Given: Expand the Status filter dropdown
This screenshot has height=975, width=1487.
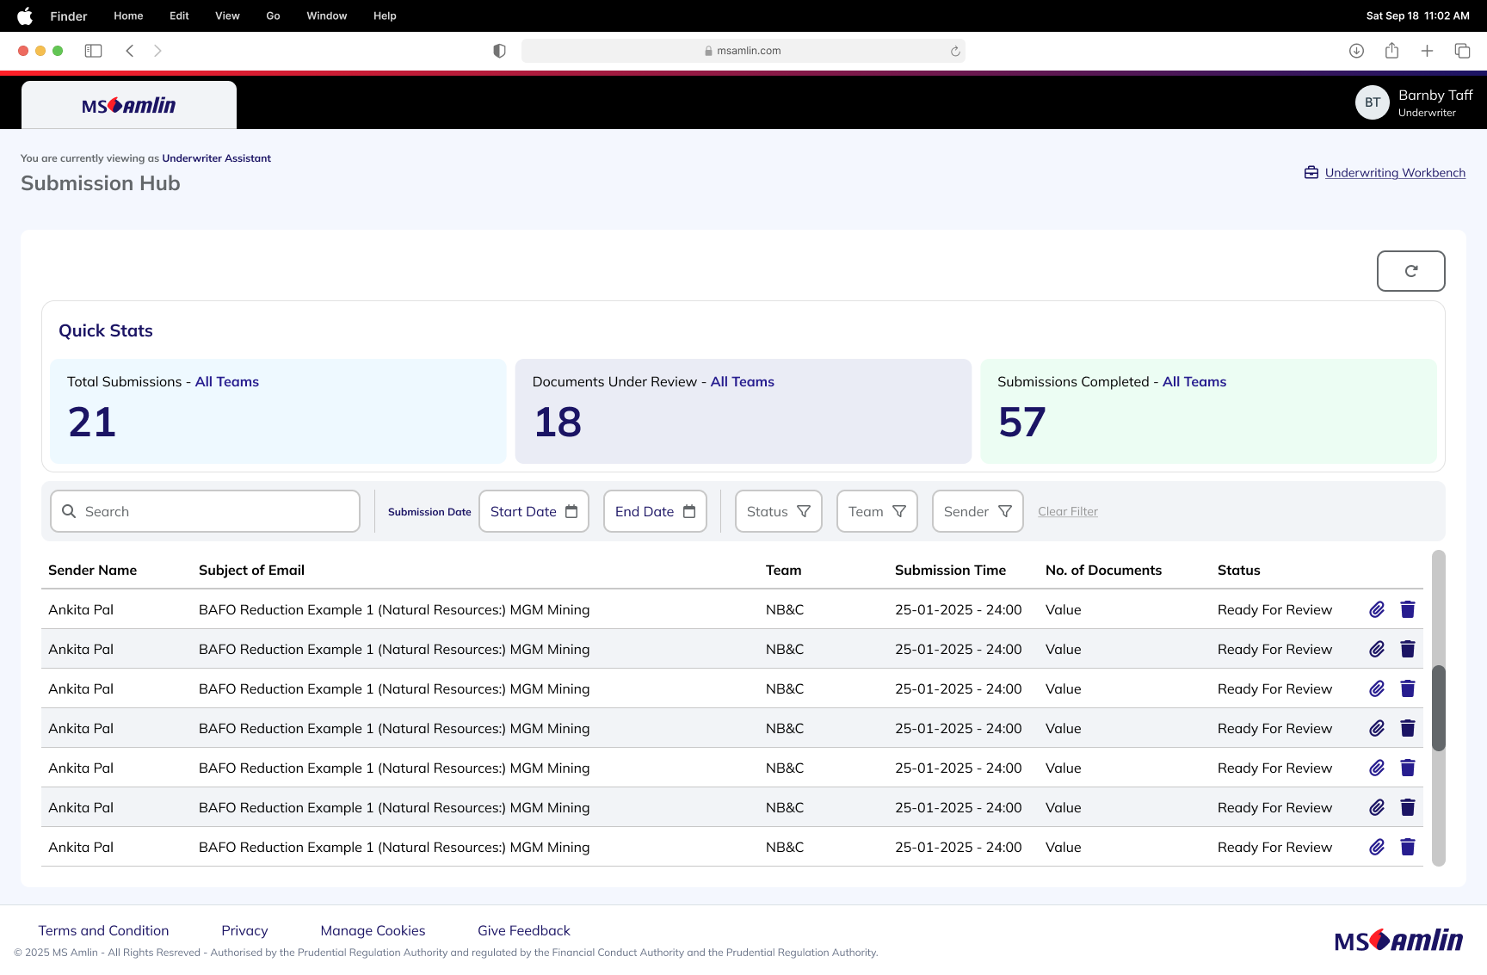Looking at the screenshot, I should coord(778,511).
